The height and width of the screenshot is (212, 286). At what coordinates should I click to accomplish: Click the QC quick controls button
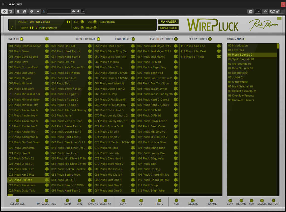pyautogui.click(x=272, y=11)
